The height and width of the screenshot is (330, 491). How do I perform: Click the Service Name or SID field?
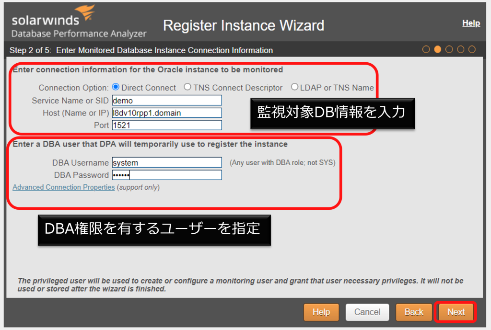click(166, 100)
